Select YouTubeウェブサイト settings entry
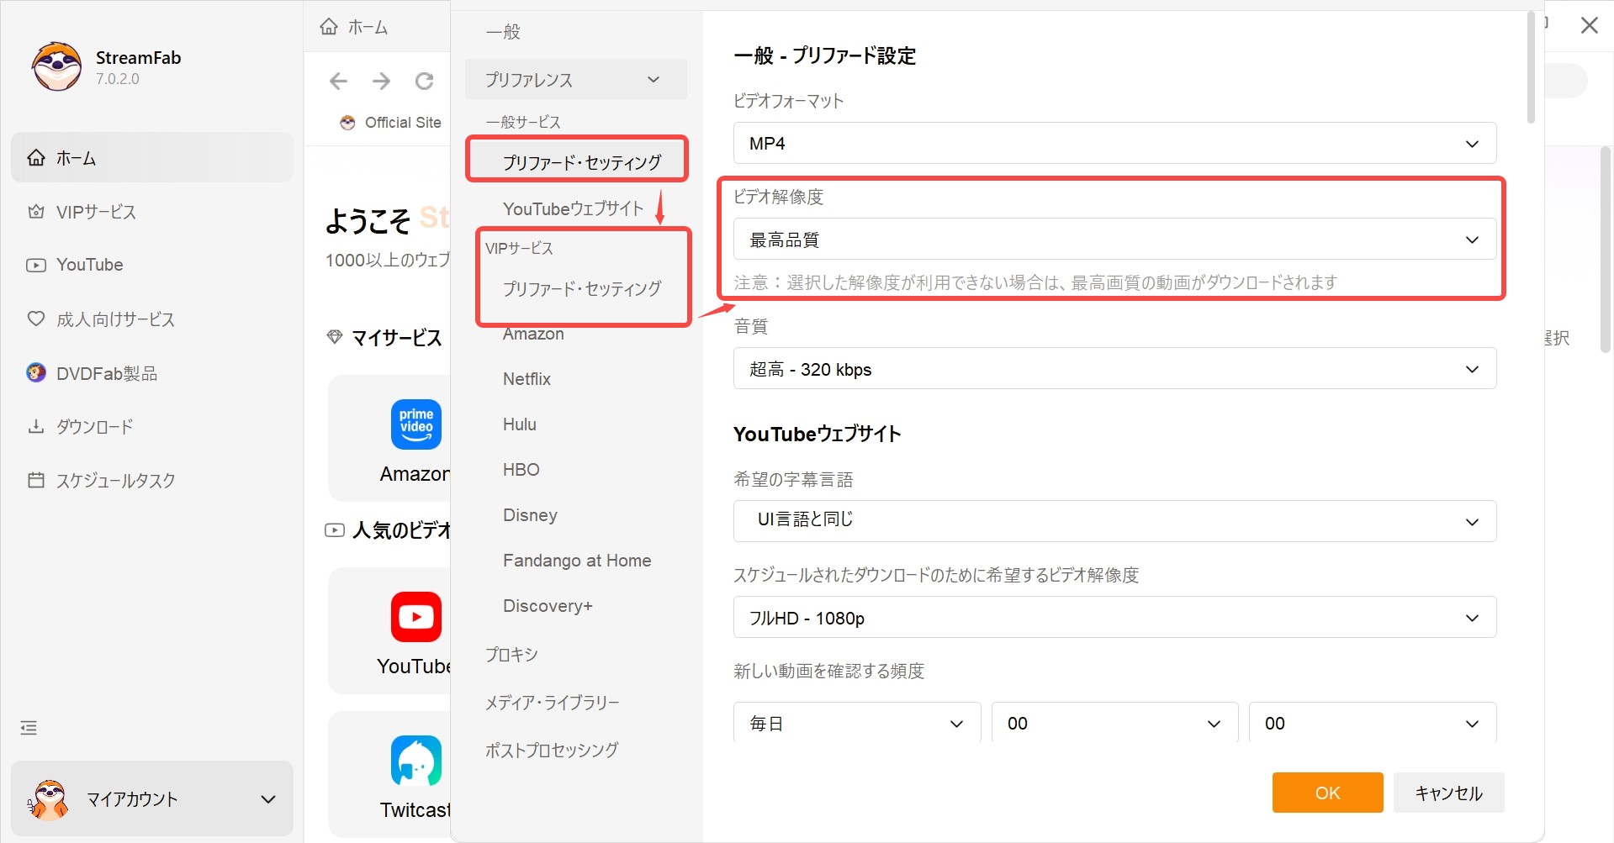1614x843 pixels. pos(573,208)
